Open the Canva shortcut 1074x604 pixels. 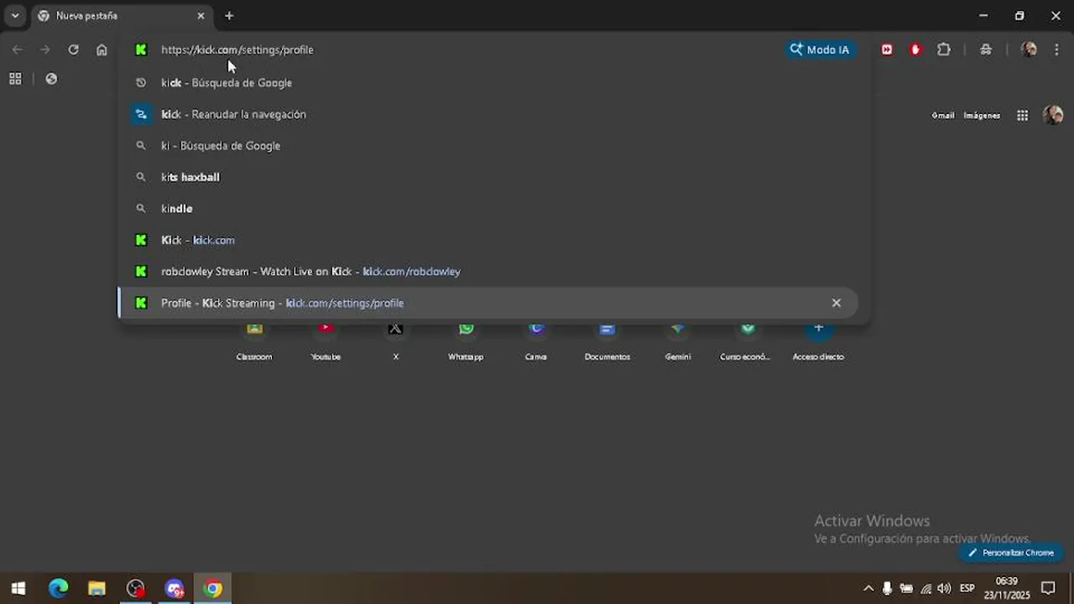536,342
